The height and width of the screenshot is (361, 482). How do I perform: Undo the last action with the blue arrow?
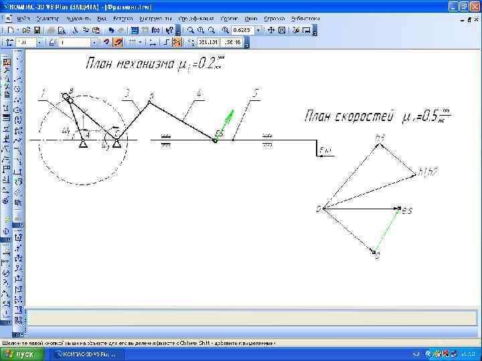(111, 30)
